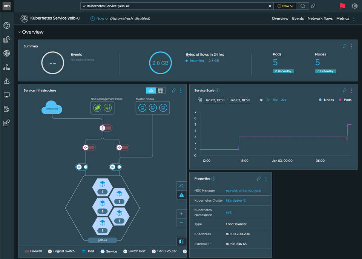Toggle Pods legend series

click(x=345, y=100)
